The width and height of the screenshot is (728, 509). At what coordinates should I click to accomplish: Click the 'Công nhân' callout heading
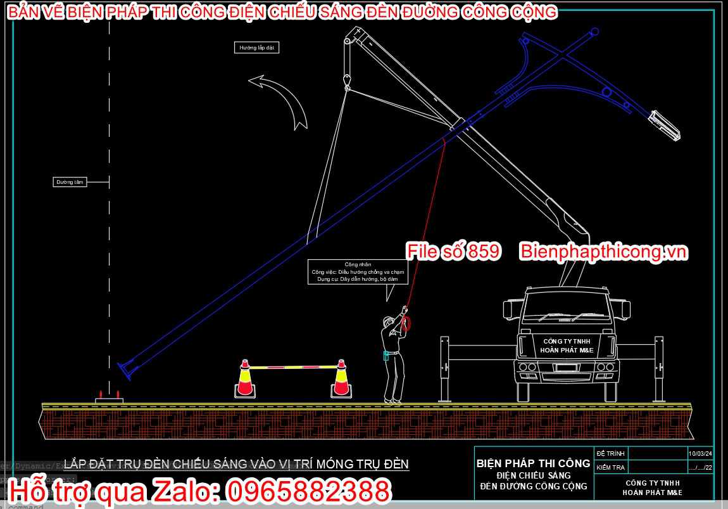pos(358,264)
